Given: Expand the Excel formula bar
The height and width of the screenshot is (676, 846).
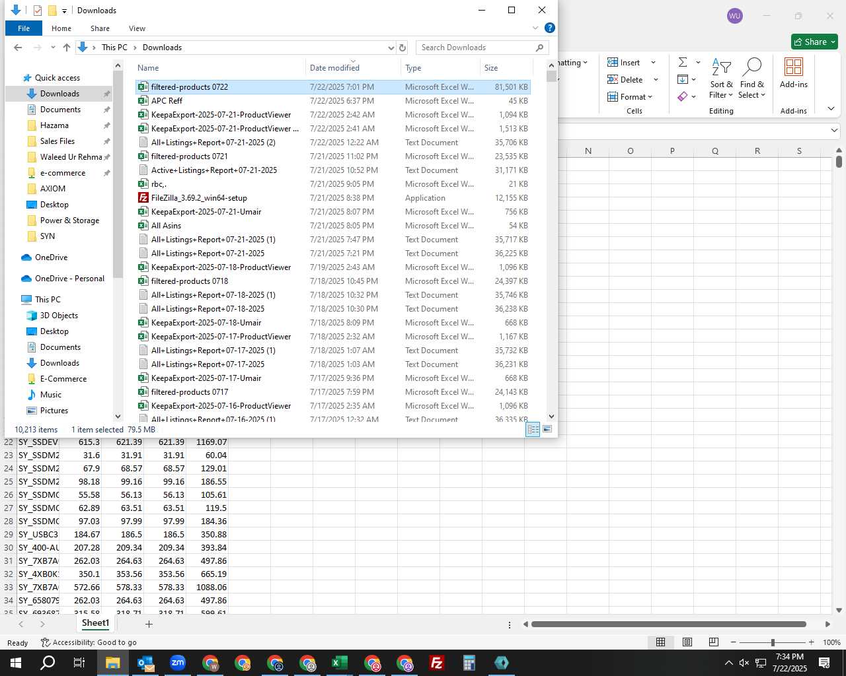Looking at the screenshot, I should point(834,131).
